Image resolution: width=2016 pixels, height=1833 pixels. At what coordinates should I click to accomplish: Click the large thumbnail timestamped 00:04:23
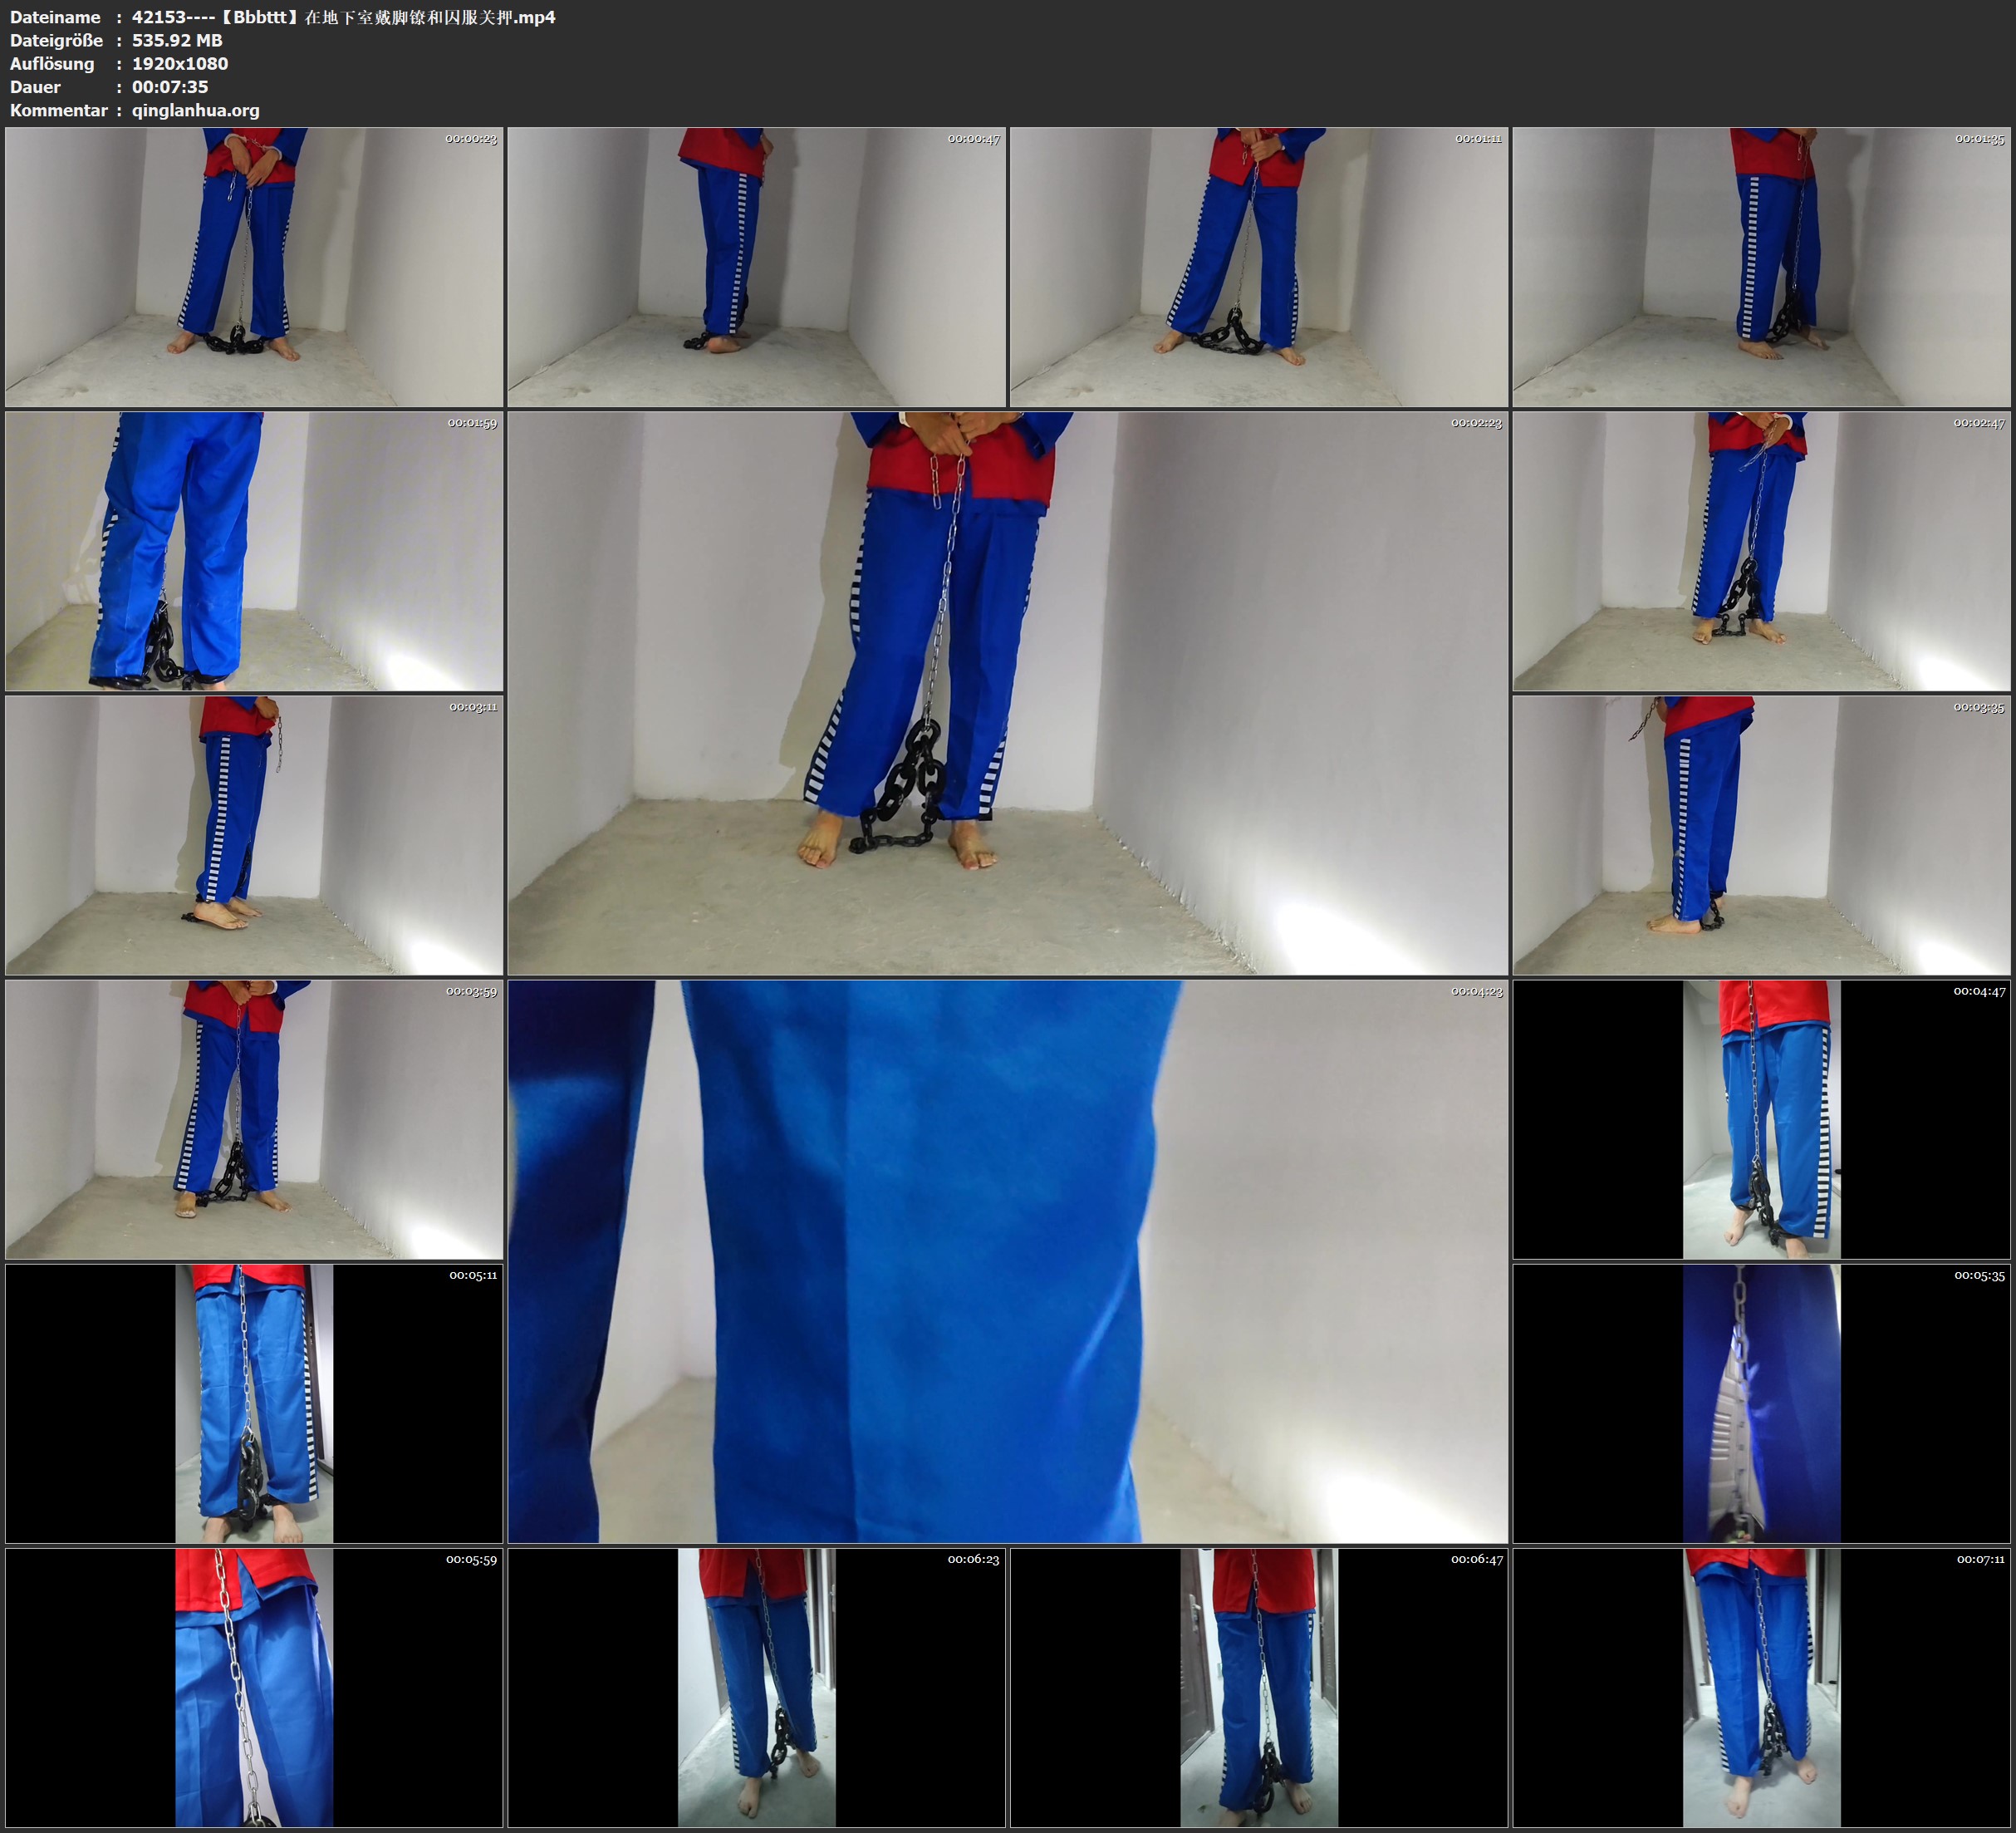[1007, 1261]
